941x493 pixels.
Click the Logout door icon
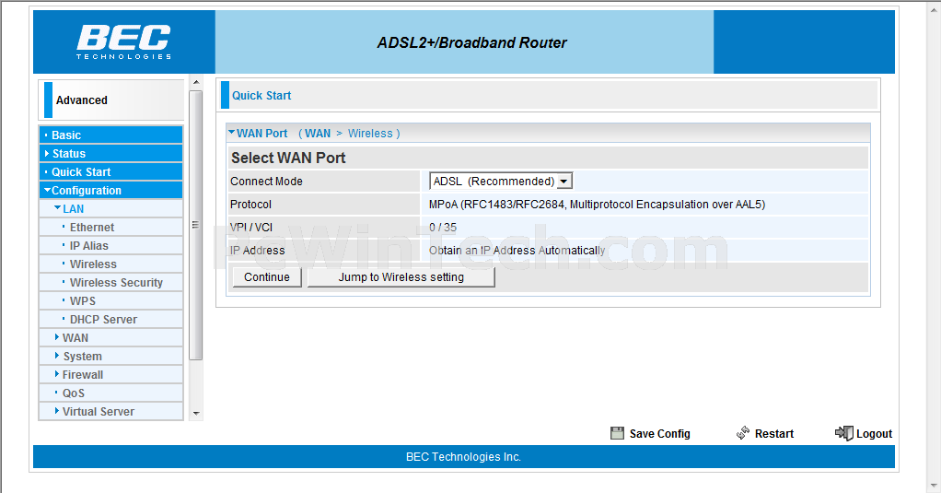click(843, 433)
